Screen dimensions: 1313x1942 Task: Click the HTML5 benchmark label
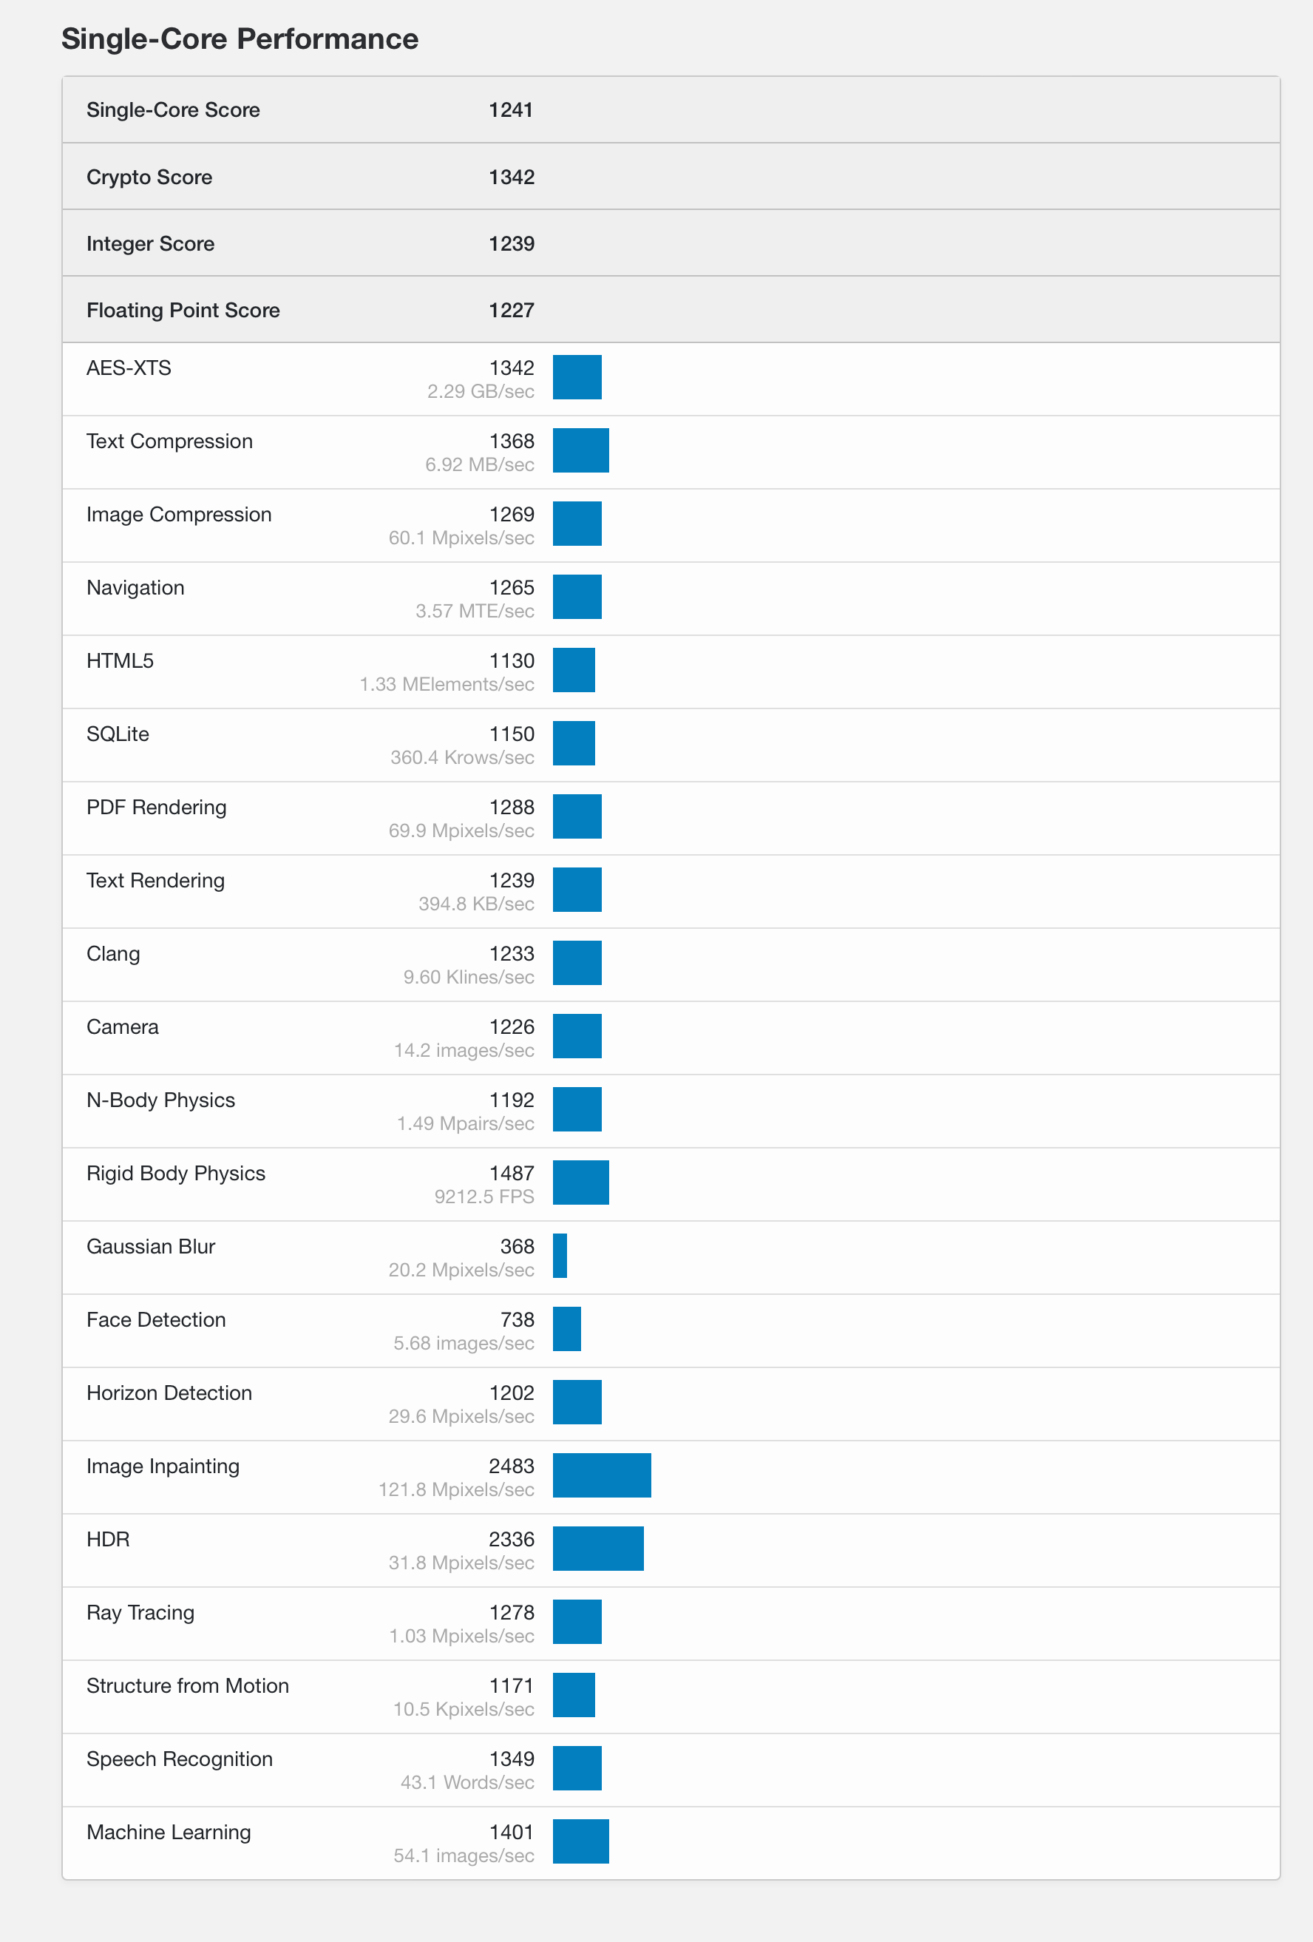click(121, 660)
